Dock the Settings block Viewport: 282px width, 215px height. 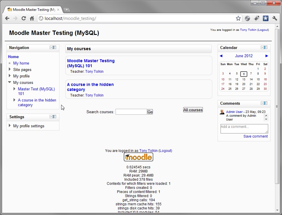click(x=54, y=117)
